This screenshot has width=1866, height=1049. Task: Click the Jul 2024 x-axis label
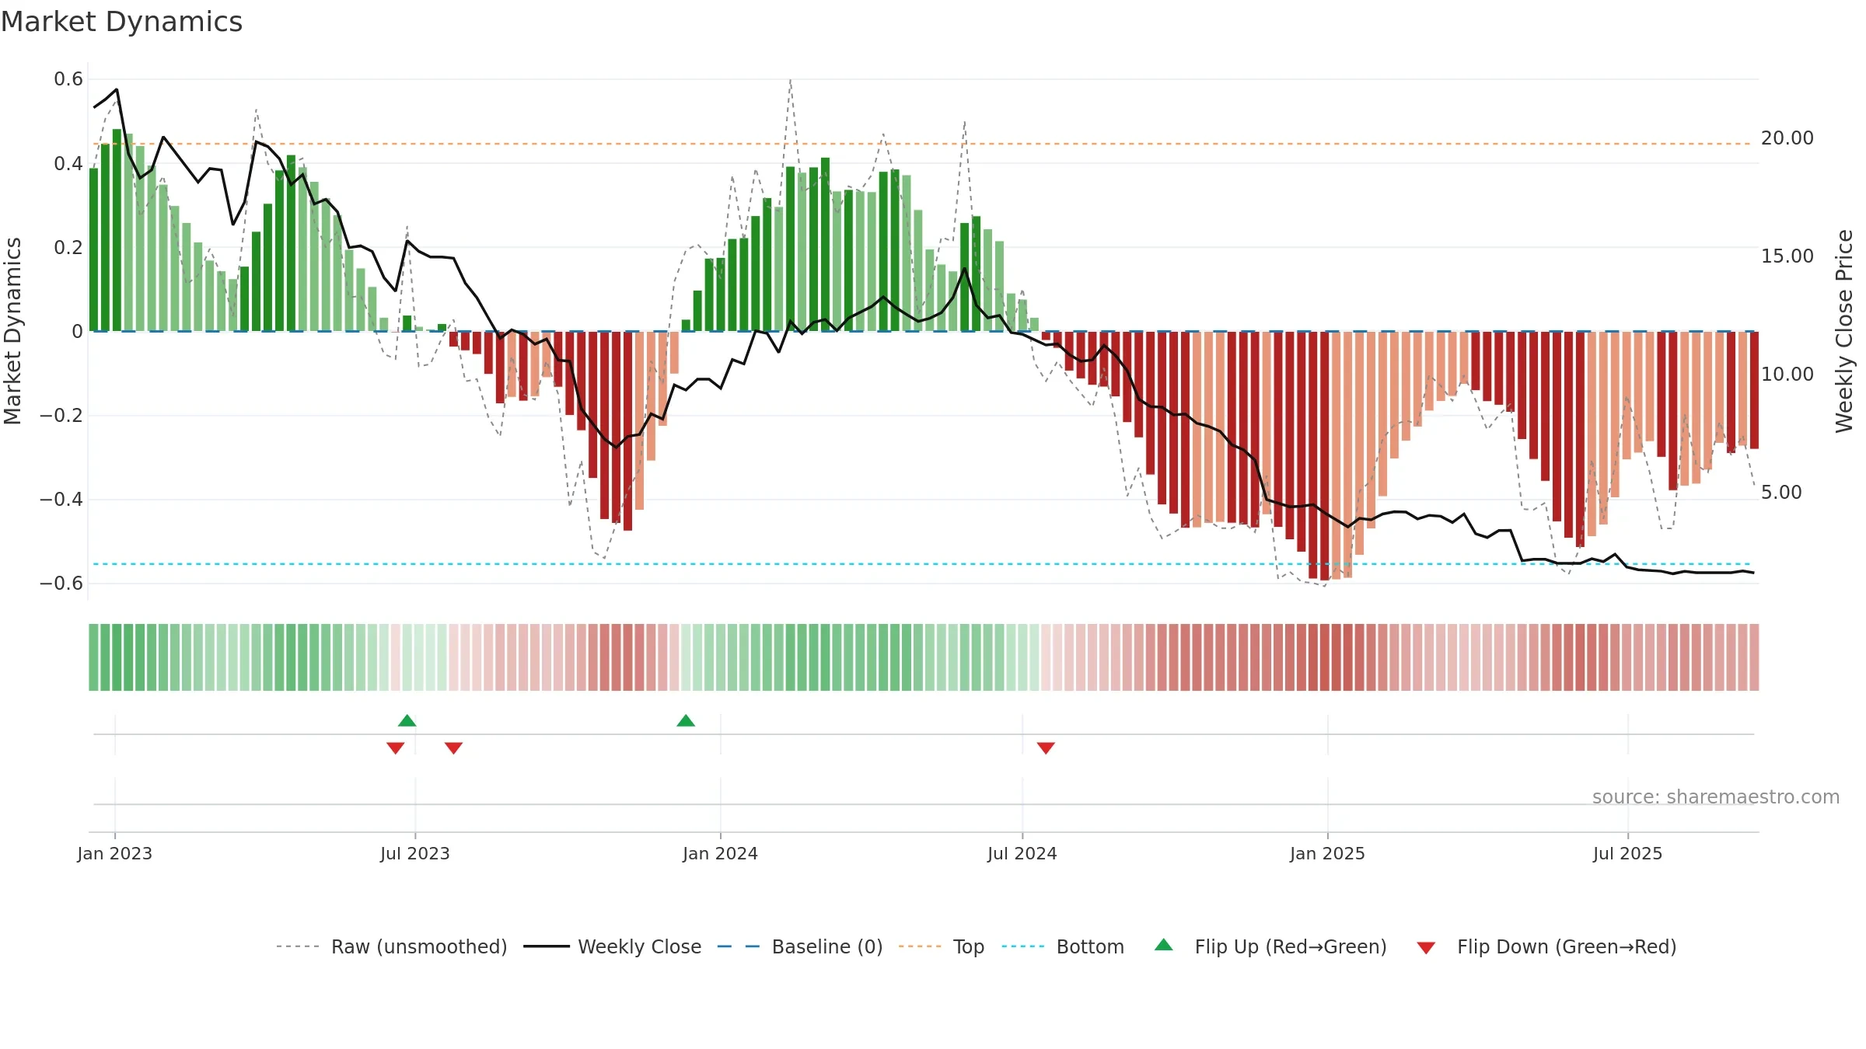[1022, 853]
